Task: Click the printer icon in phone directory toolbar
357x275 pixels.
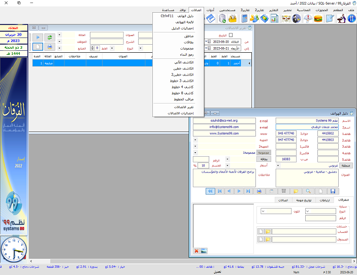Action: point(259,191)
